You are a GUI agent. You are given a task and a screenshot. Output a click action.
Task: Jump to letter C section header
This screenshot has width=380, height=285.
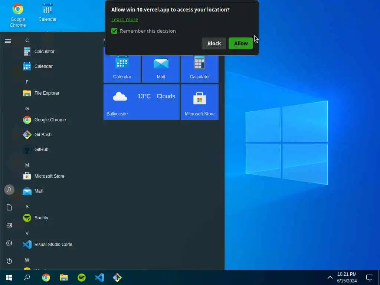27,40
